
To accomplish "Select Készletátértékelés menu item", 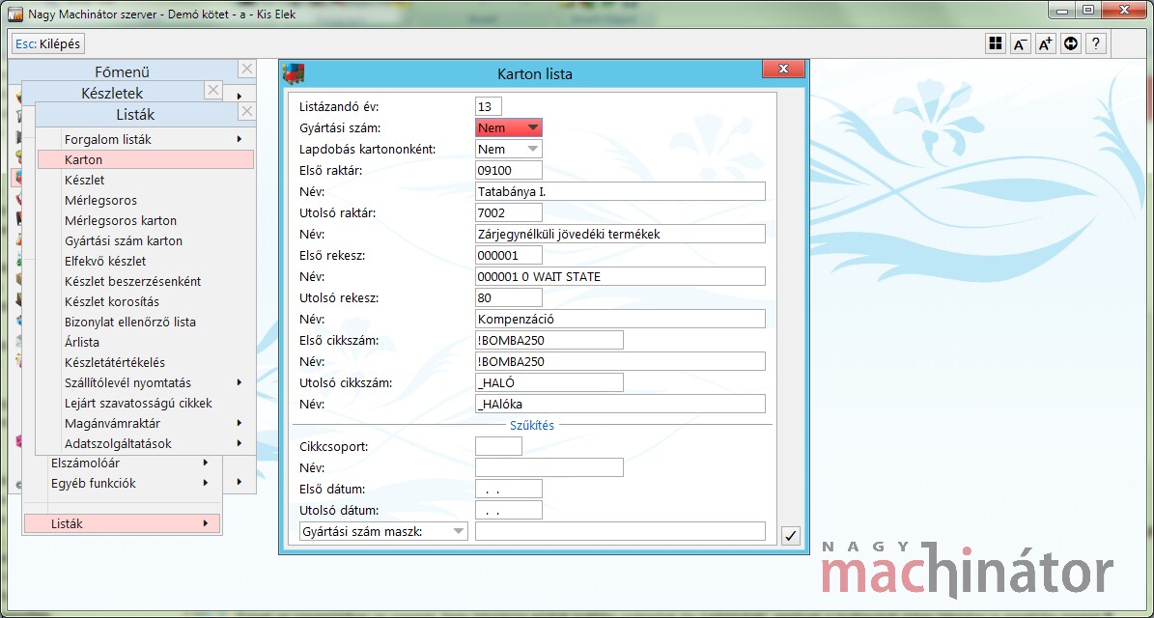I will [146, 363].
